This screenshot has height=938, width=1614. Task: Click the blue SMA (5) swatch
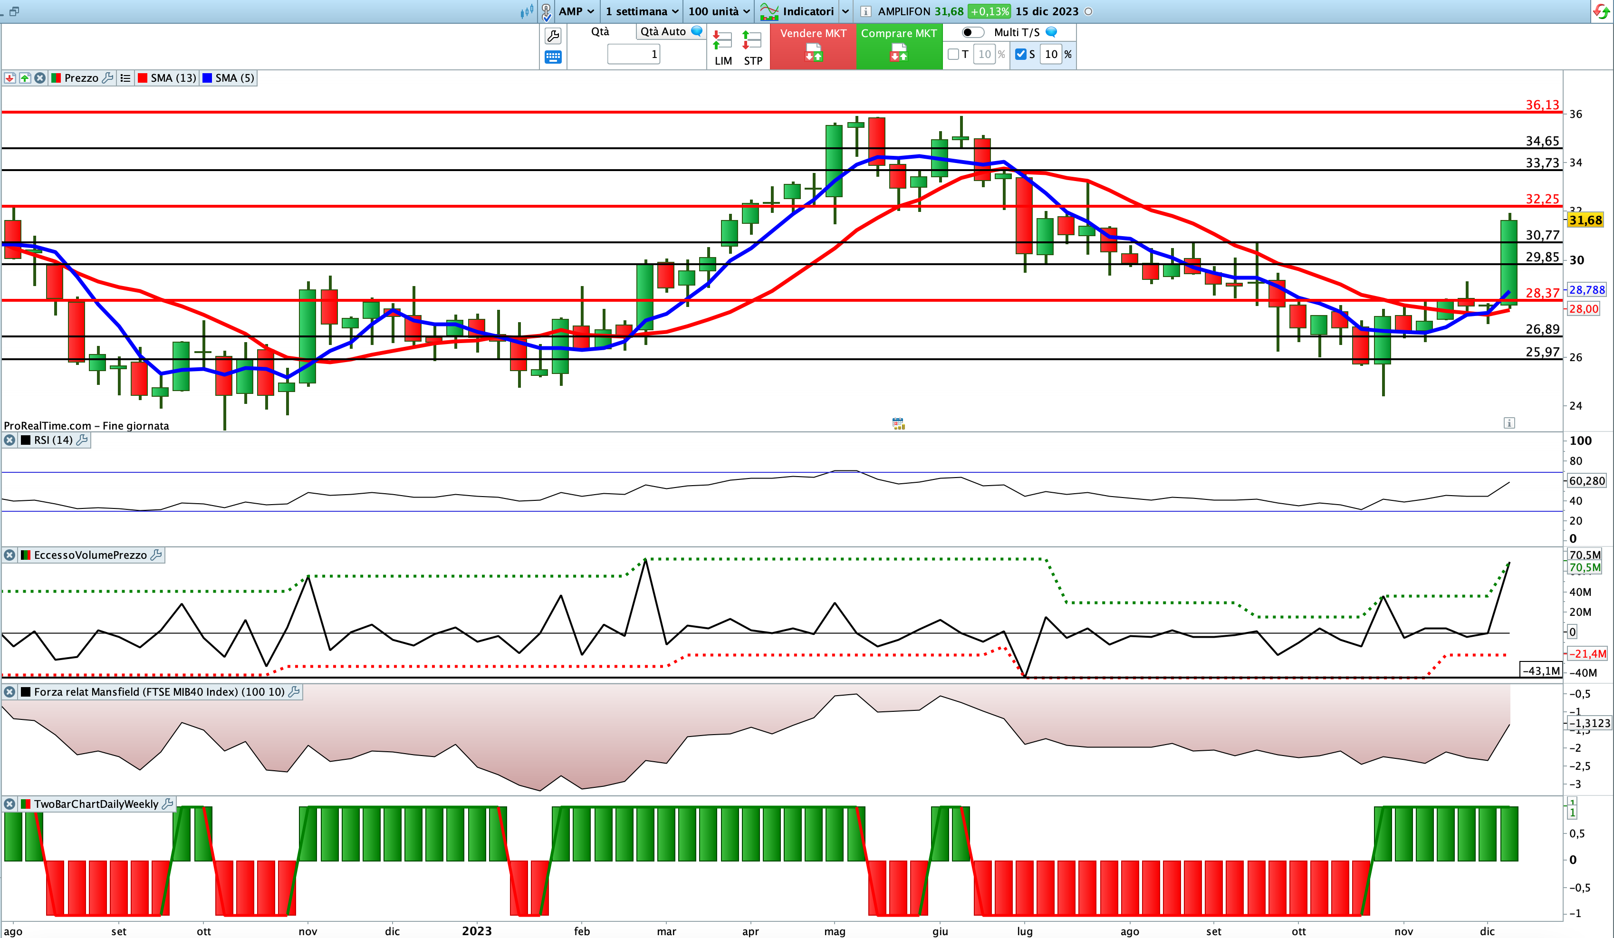coord(207,78)
